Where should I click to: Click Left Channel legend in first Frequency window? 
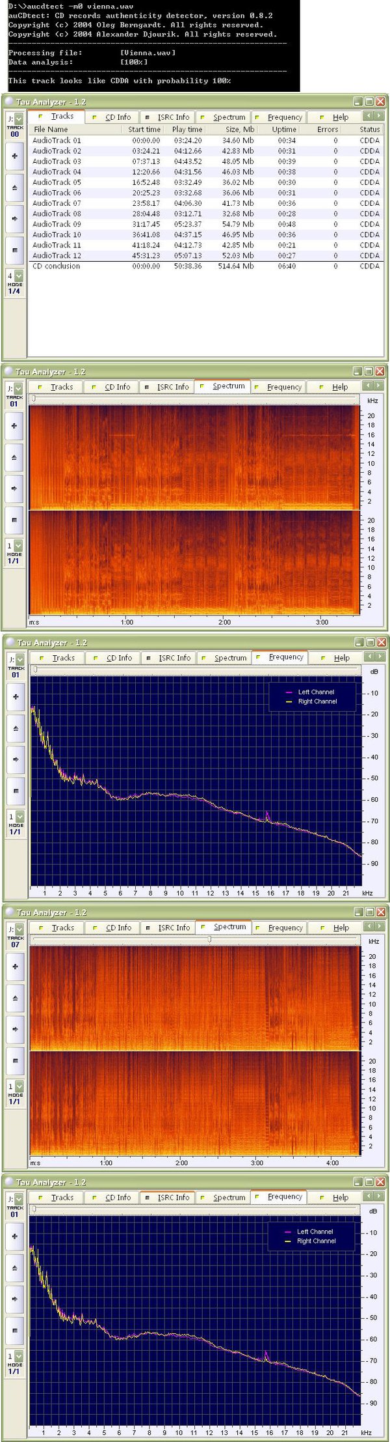click(x=316, y=692)
